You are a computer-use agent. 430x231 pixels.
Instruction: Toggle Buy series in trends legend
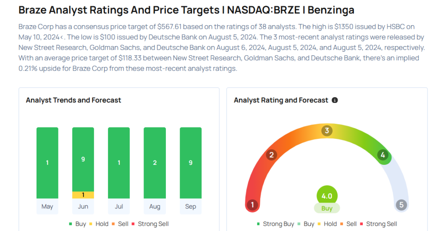pyautogui.click(x=77, y=224)
